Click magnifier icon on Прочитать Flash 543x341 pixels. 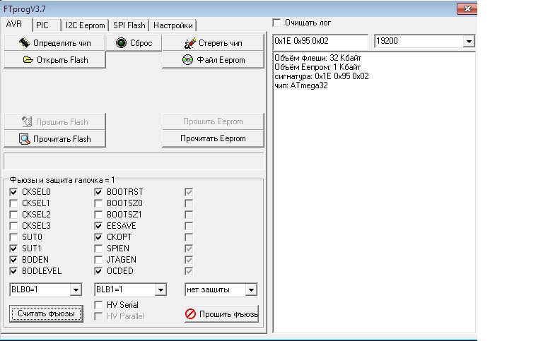(25, 139)
